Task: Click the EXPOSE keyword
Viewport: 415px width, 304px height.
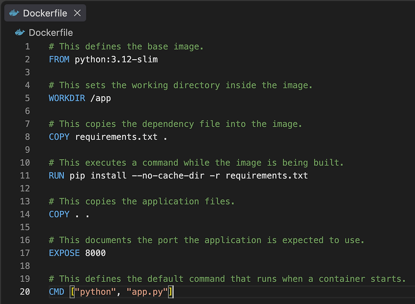Action: click(64, 253)
